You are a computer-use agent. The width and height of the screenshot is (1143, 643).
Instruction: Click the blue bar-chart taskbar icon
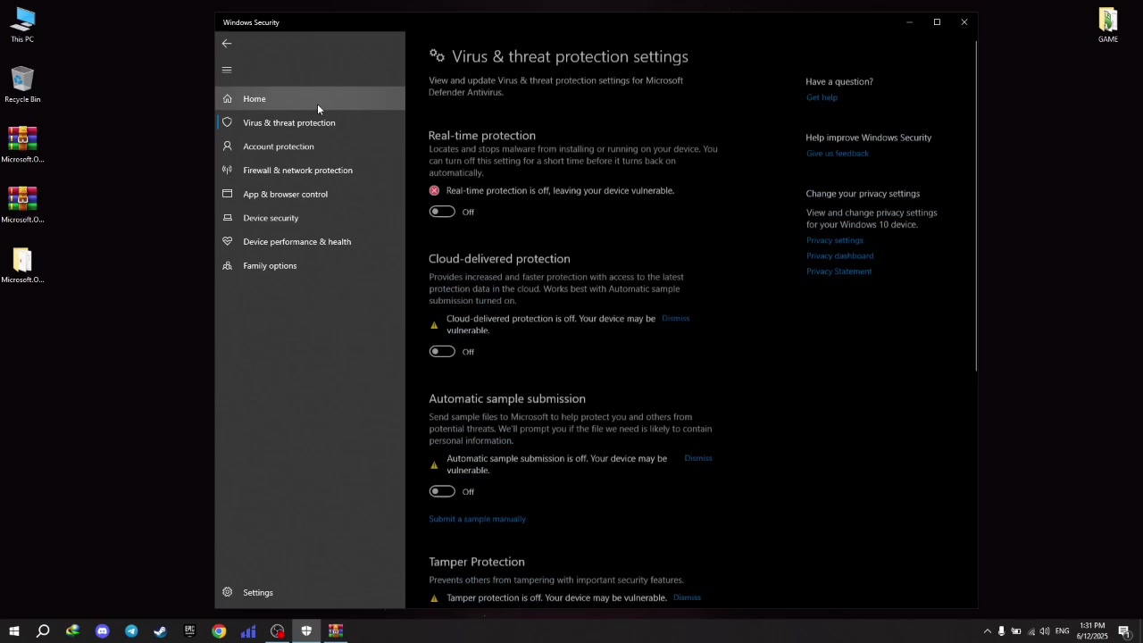coord(248,631)
